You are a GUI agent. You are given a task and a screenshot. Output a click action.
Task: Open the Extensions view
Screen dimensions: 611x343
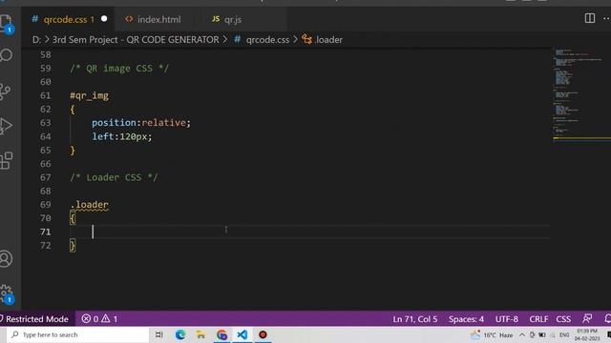pyautogui.click(x=7, y=160)
